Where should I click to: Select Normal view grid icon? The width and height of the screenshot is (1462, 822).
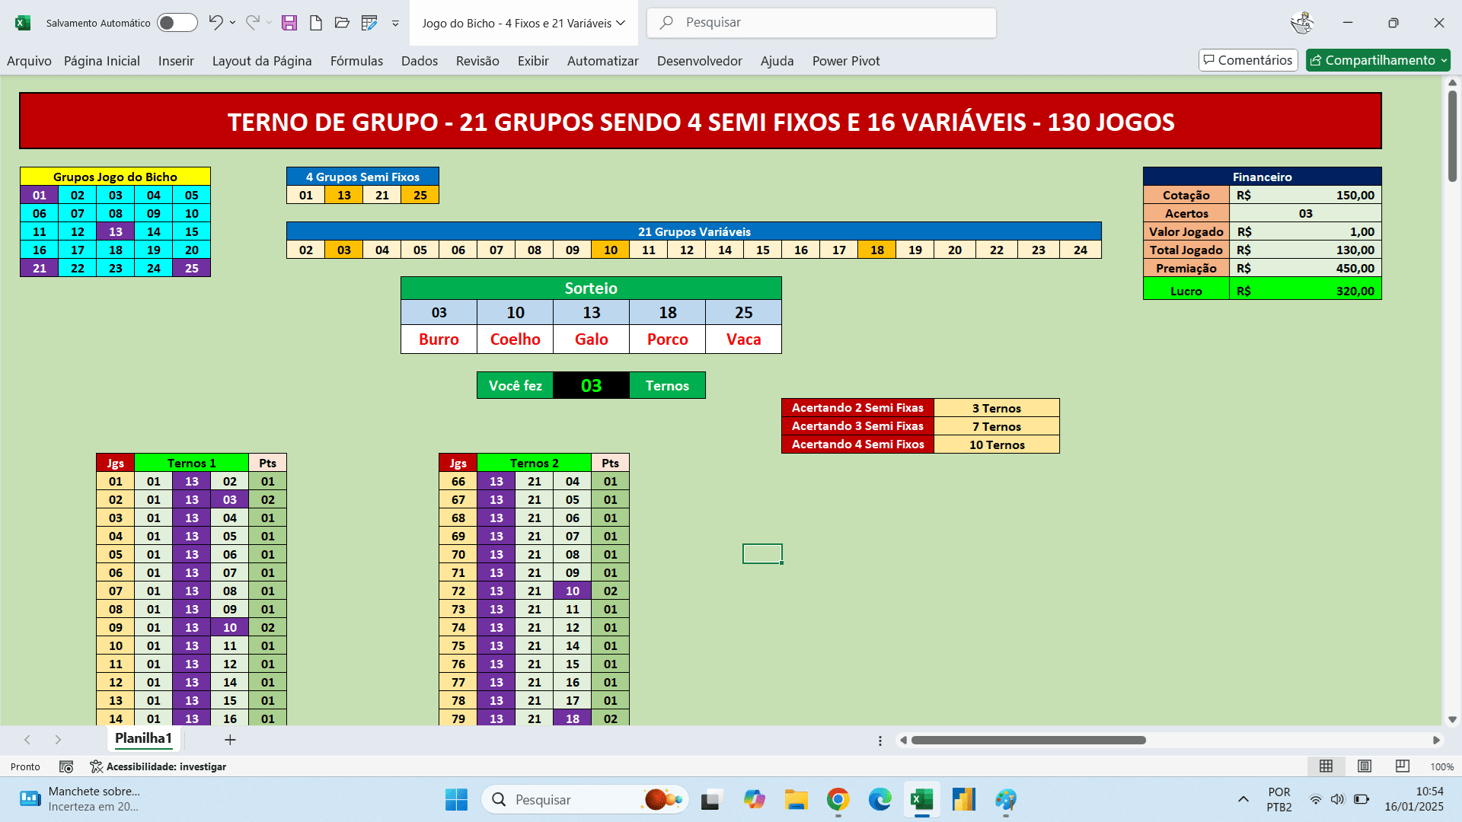click(1326, 766)
